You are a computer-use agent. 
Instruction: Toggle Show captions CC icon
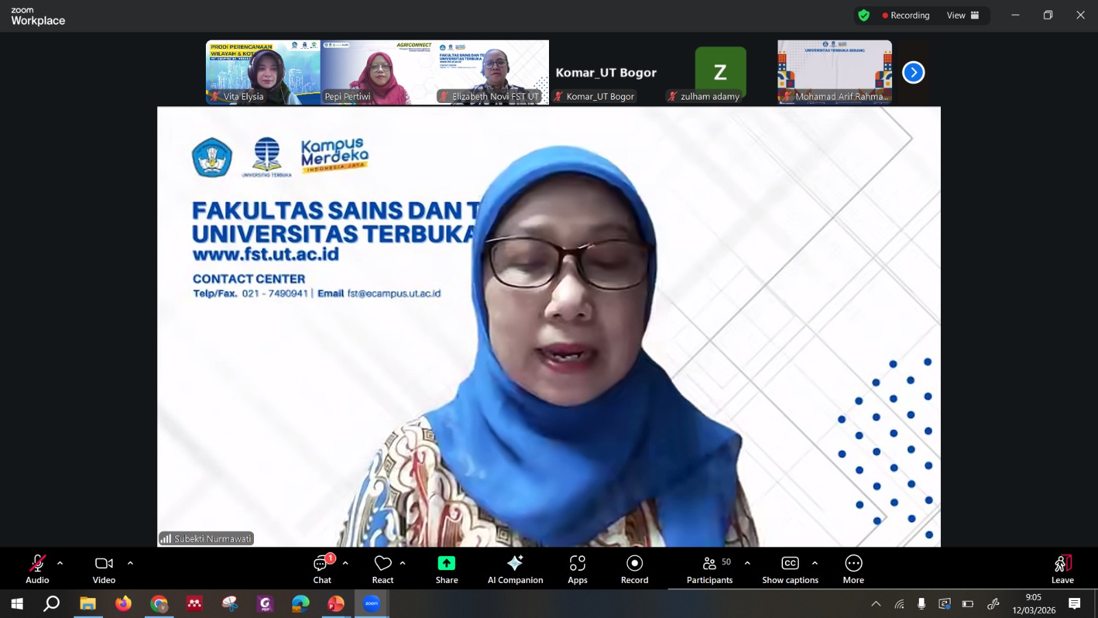pyautogui.click(x=791, y=563)
